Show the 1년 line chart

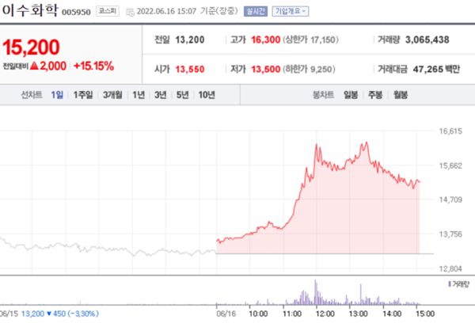139,95
